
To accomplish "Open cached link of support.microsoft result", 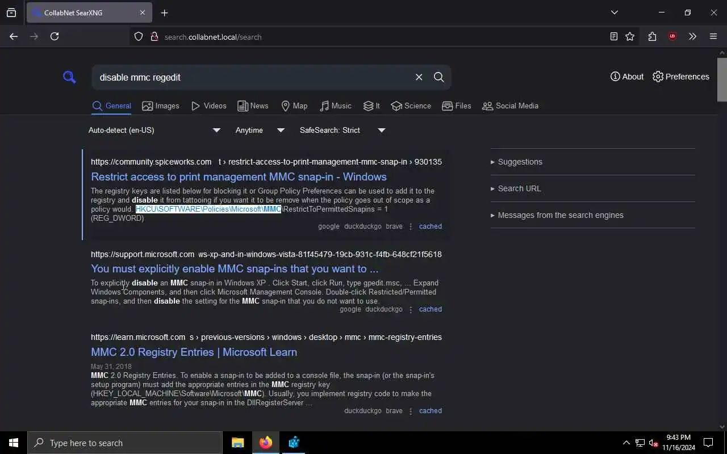I will [x=430, y=309].
